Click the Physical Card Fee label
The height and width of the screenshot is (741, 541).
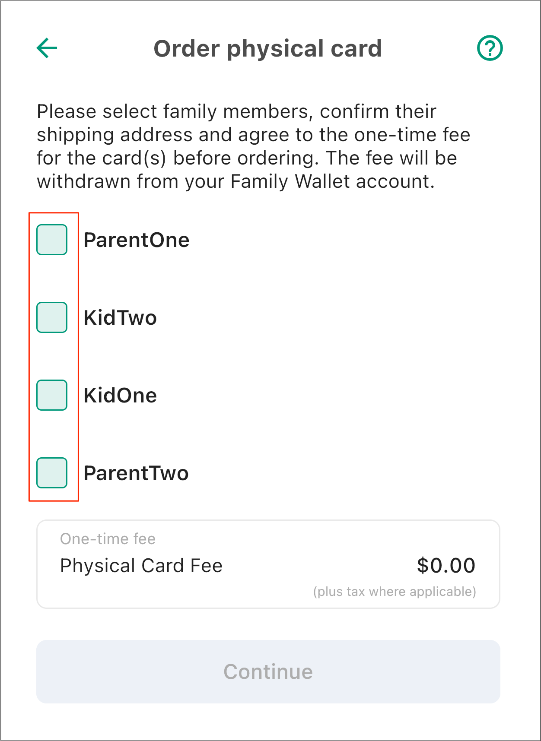141,566
